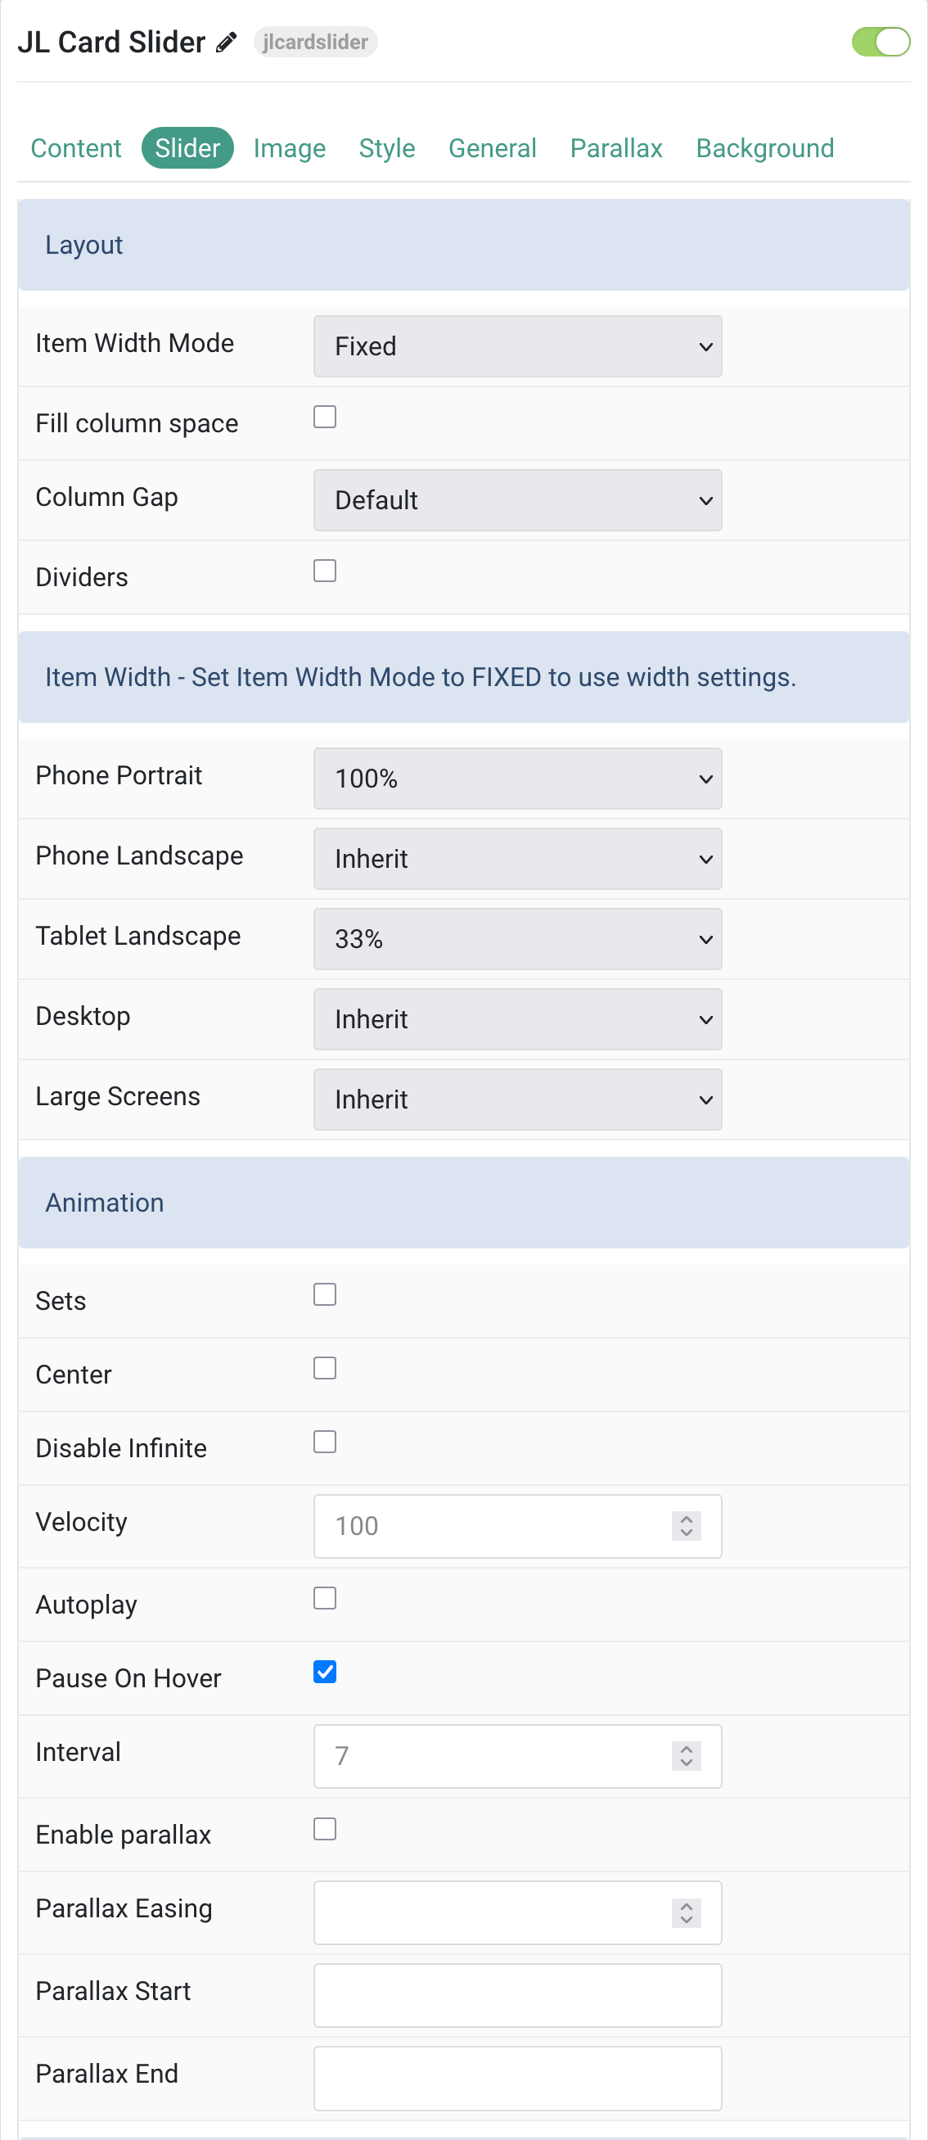928x2140 pixels.
Task: Open the Column Gap dropdown
Action: click(517, 499)
